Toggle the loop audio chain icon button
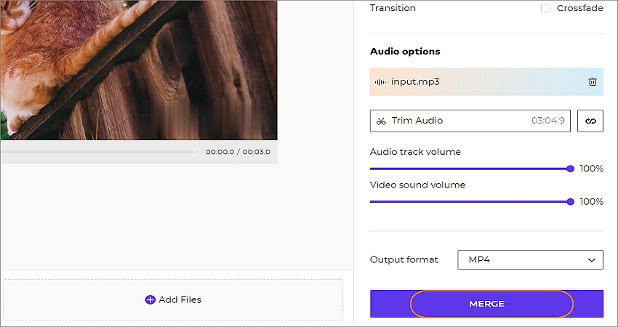The image size is (618, 327). click(590, 121)
